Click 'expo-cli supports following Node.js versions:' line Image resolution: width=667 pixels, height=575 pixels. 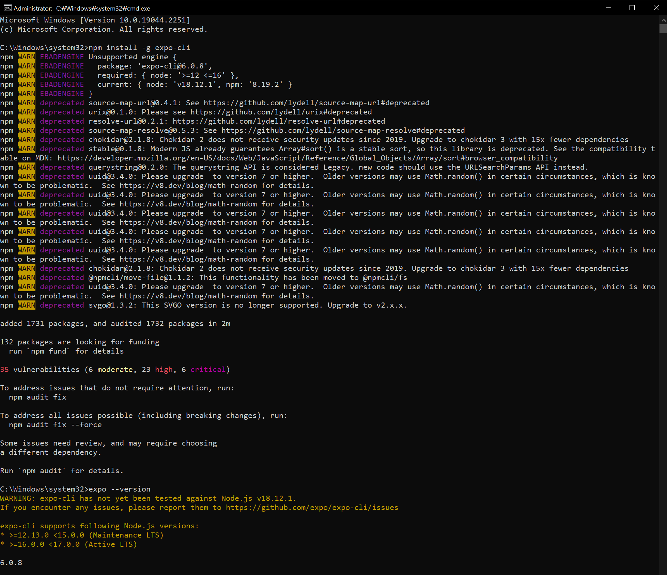(99, 526)
